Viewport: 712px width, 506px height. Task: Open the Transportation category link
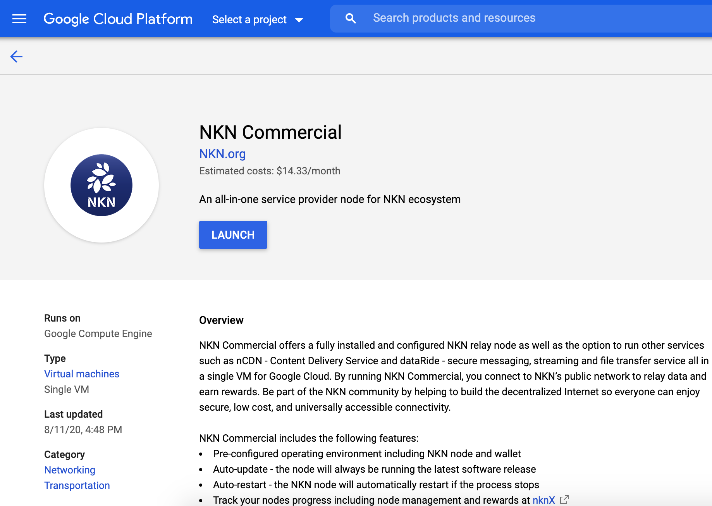click(x=77, y=485)
